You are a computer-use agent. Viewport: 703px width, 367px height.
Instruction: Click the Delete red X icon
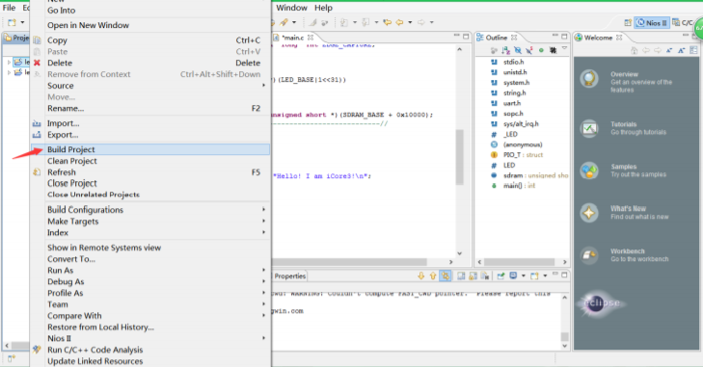37,63
